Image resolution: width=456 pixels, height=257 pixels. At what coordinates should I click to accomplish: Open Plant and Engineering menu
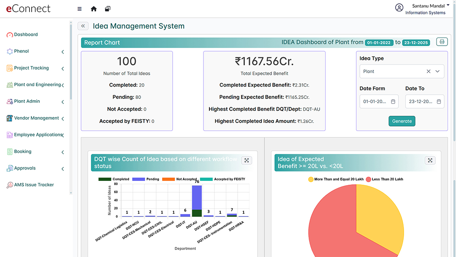pyautogui.click(x=38, y=85)
